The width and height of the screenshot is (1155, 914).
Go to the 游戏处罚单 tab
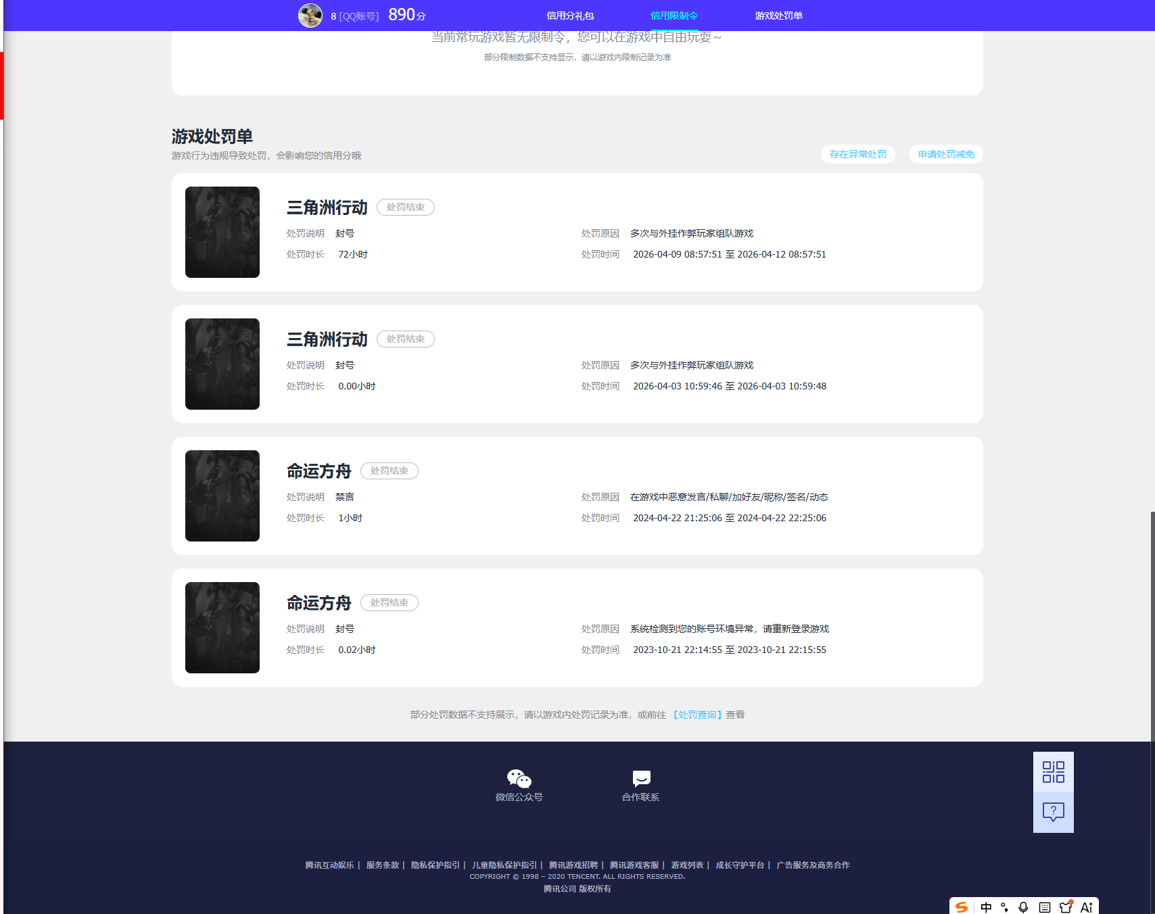(x=778, y=16)
